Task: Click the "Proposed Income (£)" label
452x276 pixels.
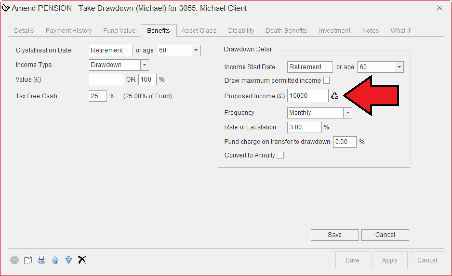Action: pos(254,96)
